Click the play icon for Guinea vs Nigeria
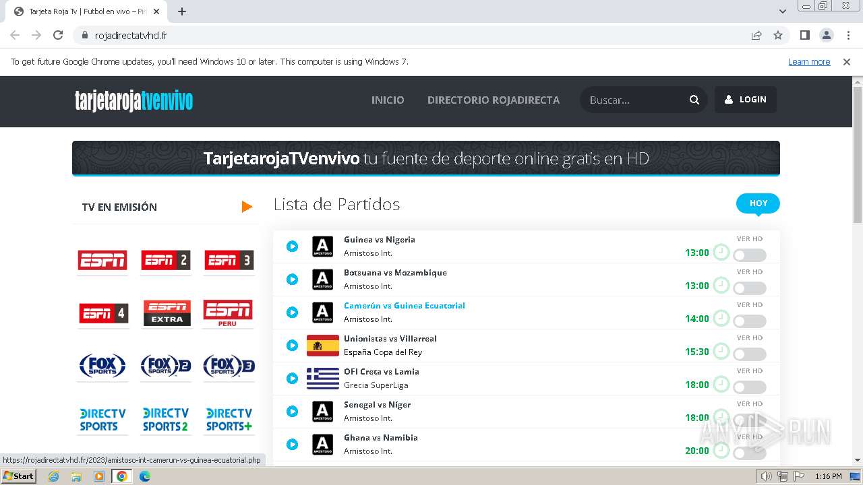 [292, 247]
